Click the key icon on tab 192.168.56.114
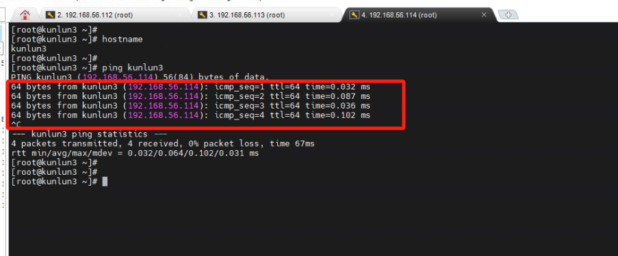 point(355,15)
